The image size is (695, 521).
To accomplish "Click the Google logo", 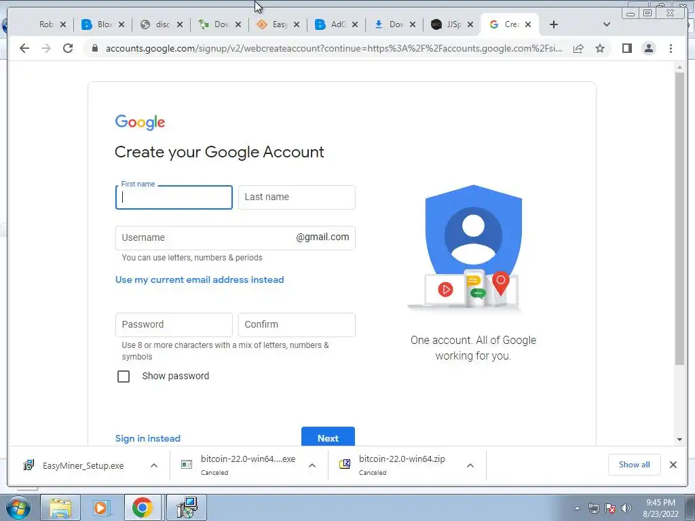I will tap(140, 122).
